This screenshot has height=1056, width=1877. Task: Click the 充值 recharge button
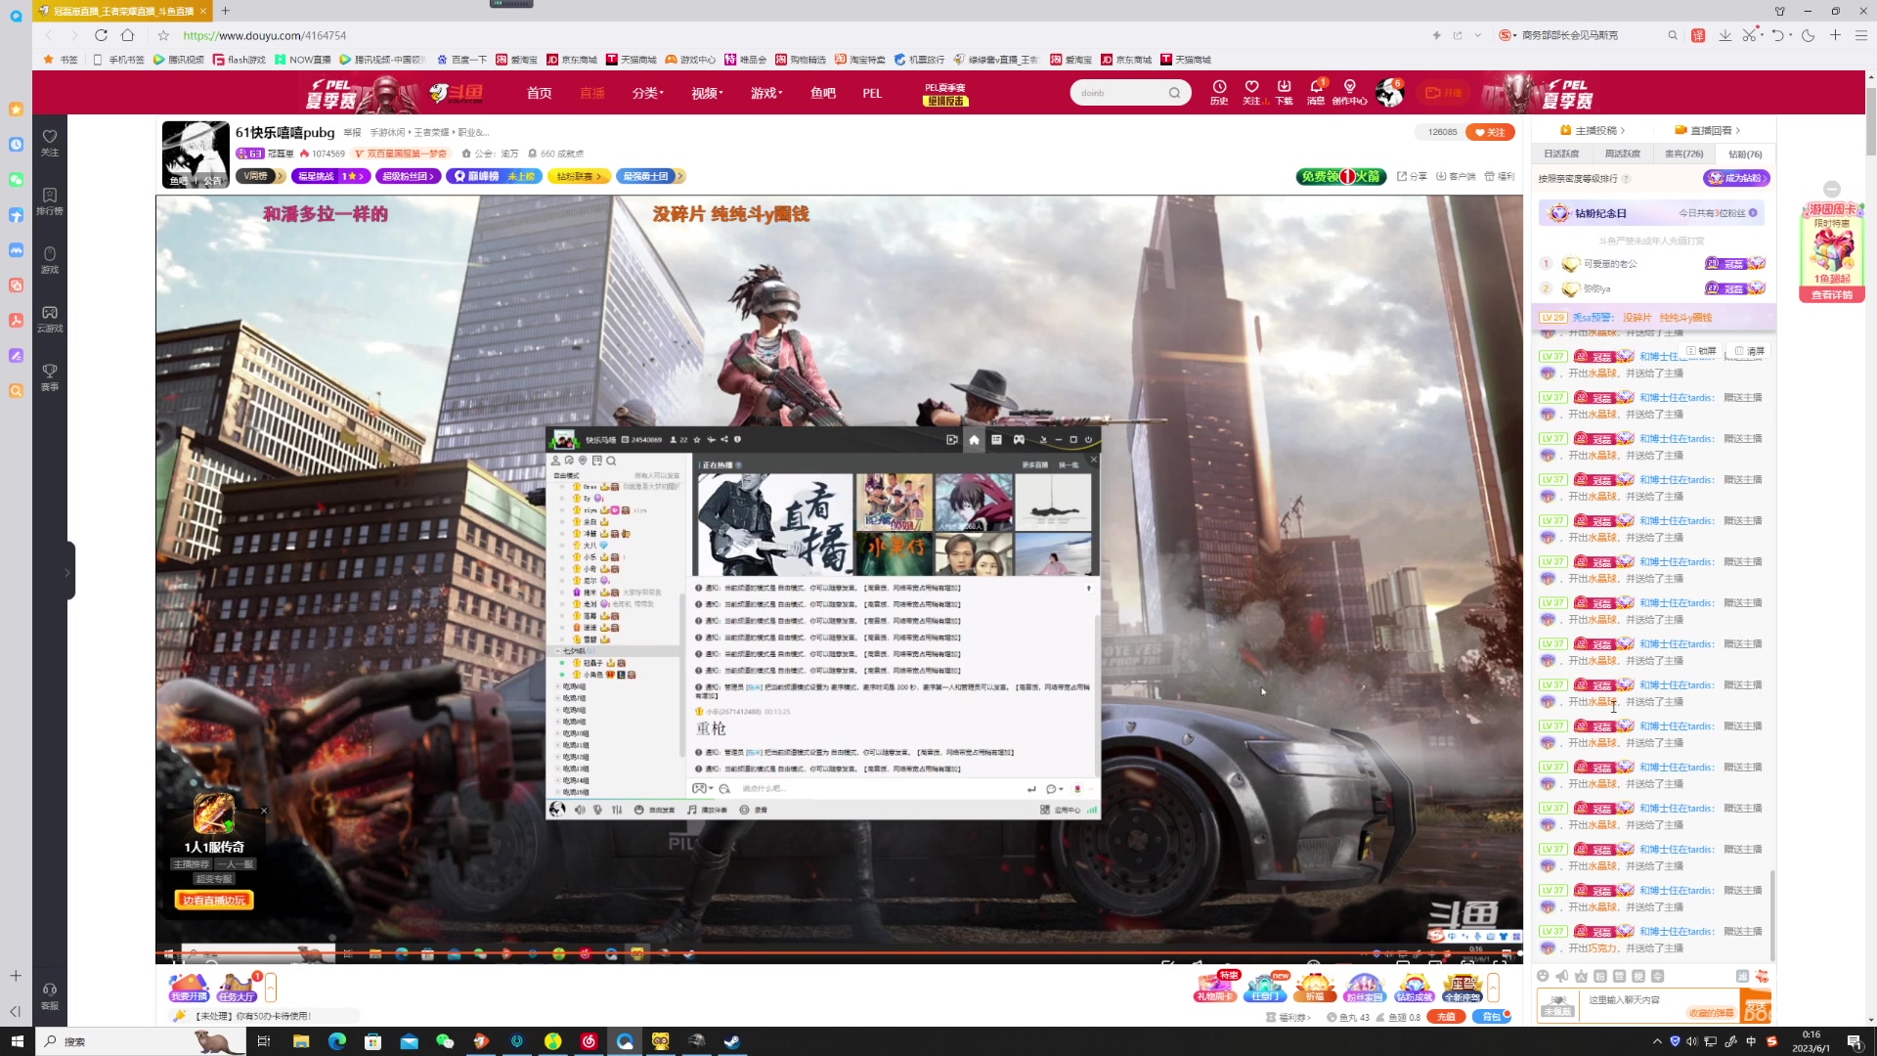[x=1446, y=1017]
